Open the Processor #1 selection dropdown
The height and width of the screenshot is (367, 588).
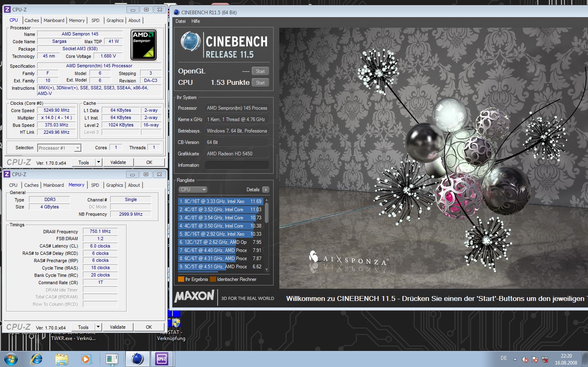point(59,148)
